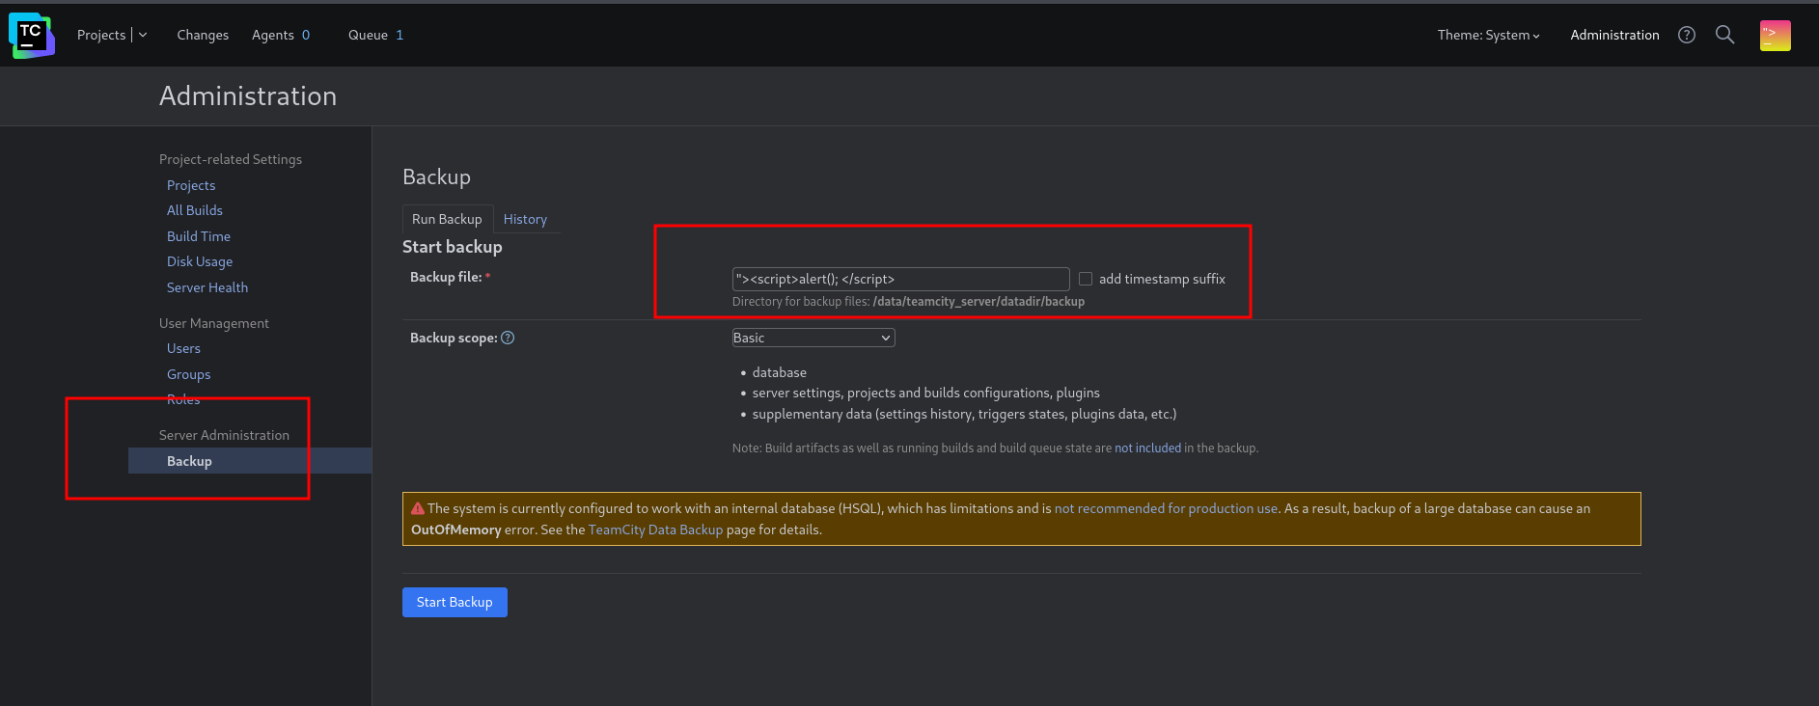Click the TeamCity logo icon

pos(32,36)
